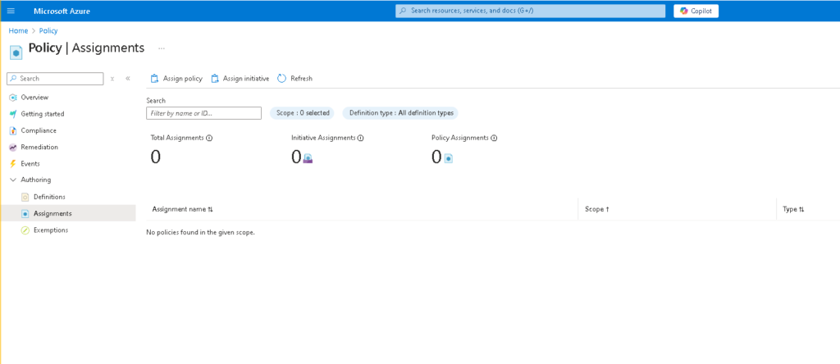
Task: Click the Assign policy icon
Action: click(x=154, y=79)
